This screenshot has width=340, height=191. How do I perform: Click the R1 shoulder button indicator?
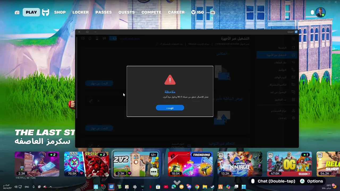pos(213,12)
